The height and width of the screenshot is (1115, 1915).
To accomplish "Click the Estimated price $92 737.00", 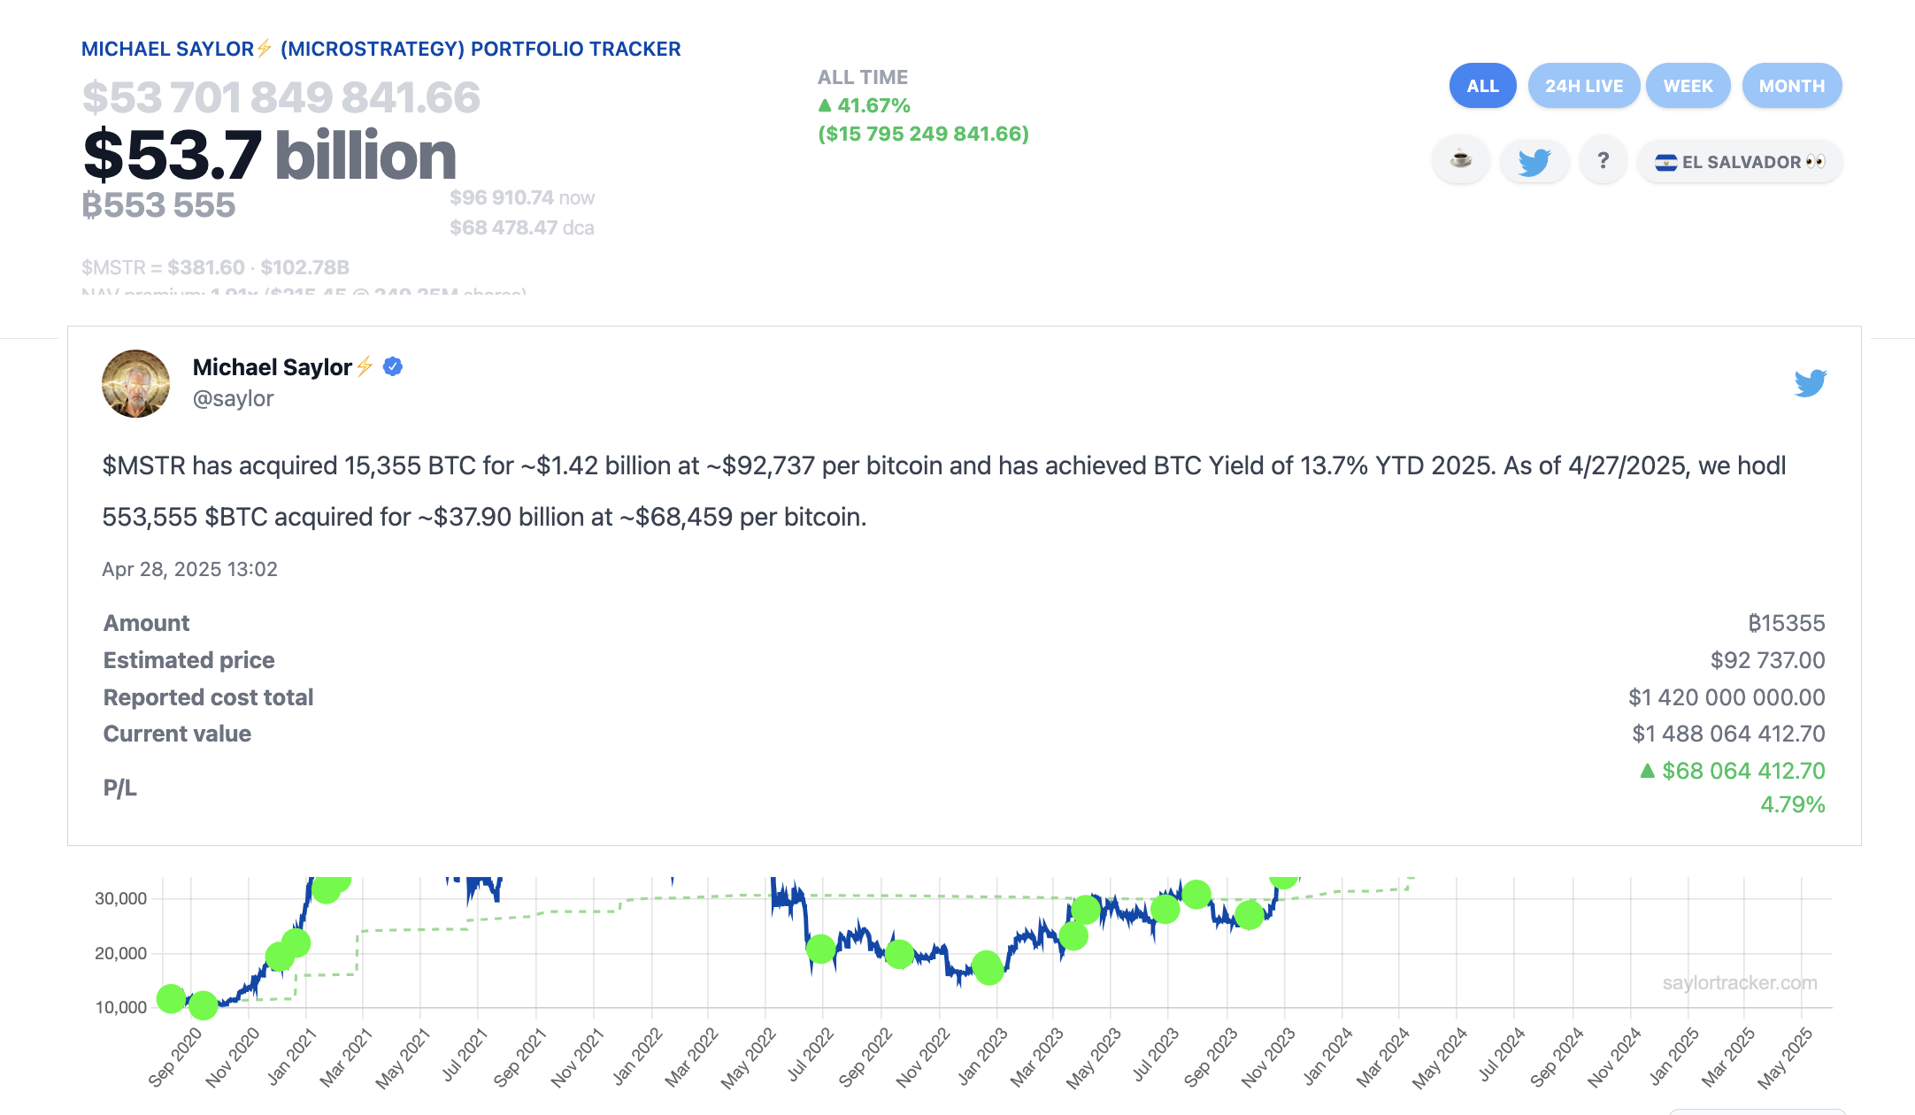I will 1767,660.
